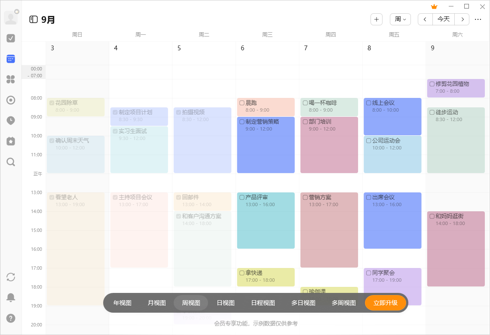Go to previous week arrow
The height and width of the screenshot is (335, 490).
(426, 19)
